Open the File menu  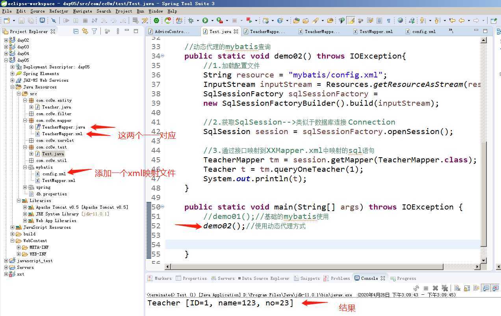point(7,11)
